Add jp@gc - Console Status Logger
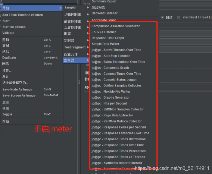Image resolution: width=212 pixels, height=174 pixels. (124, 80)
